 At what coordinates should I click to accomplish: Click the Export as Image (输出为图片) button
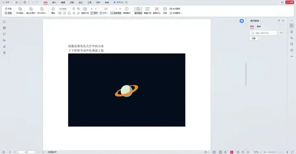click(x=31, y=11)
